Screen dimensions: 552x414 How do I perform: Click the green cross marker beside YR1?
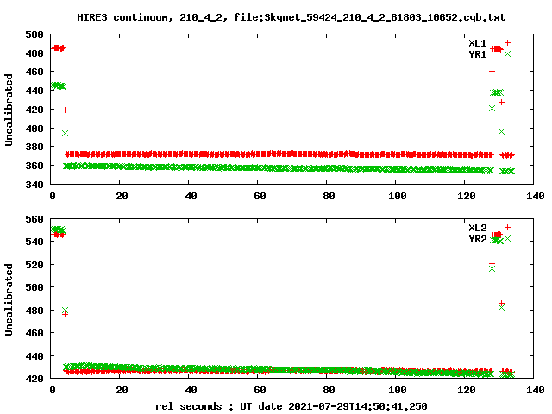point(507,53)
